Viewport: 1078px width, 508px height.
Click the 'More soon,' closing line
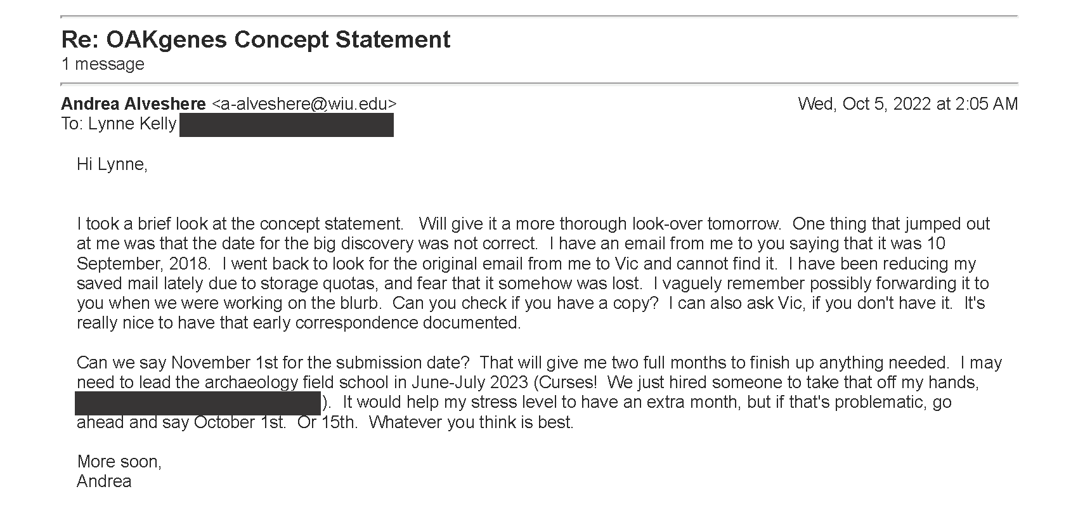pos(119,462)
